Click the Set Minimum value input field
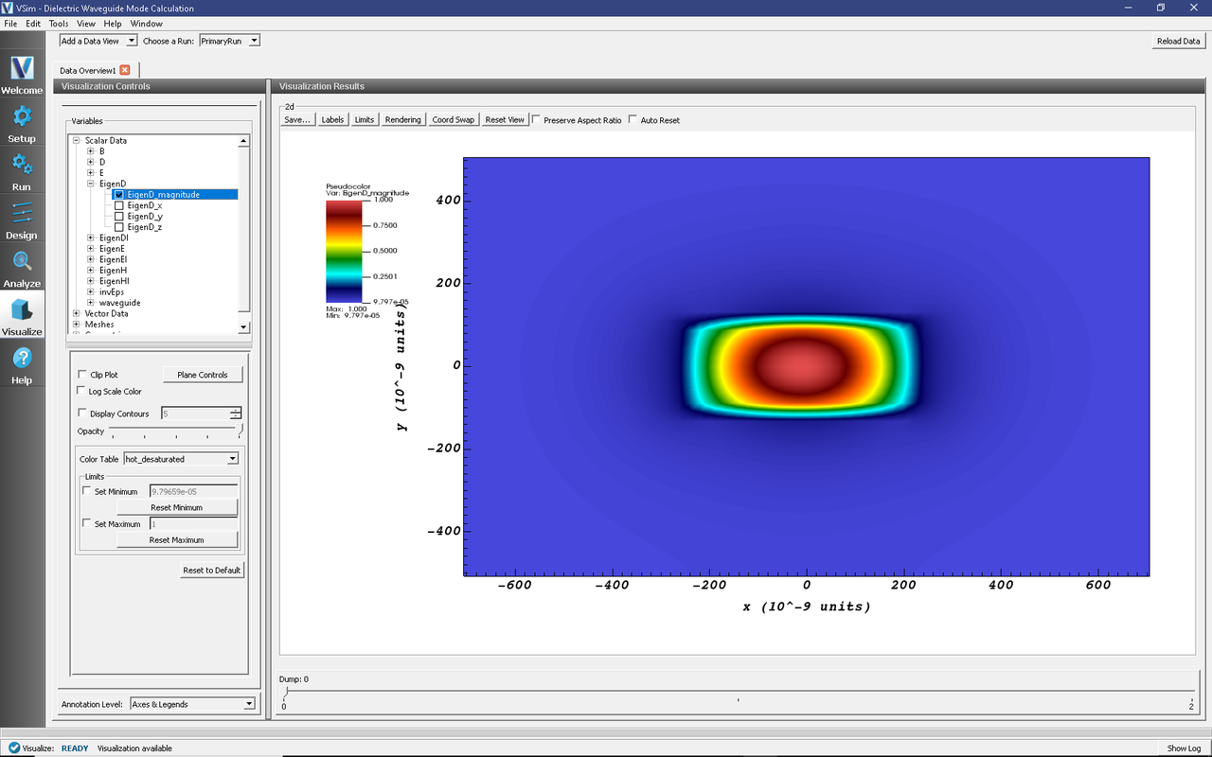The width and height of the screenshot is (1212, 757). (193, 491)
